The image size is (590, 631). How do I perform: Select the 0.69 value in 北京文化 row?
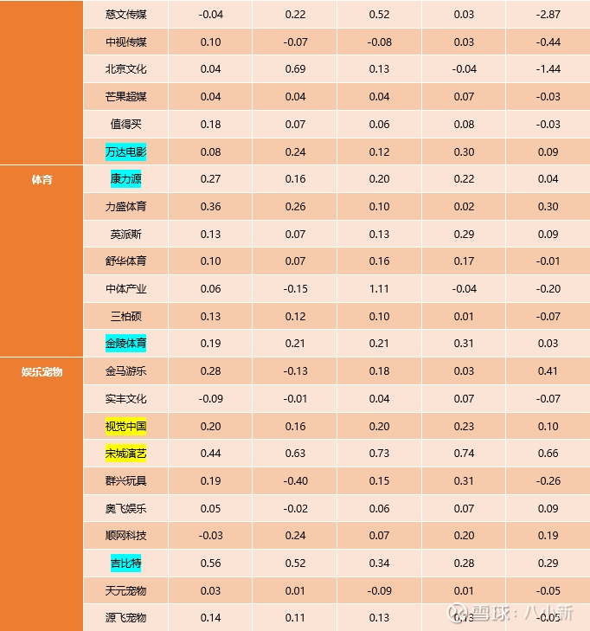click(295, 69)
